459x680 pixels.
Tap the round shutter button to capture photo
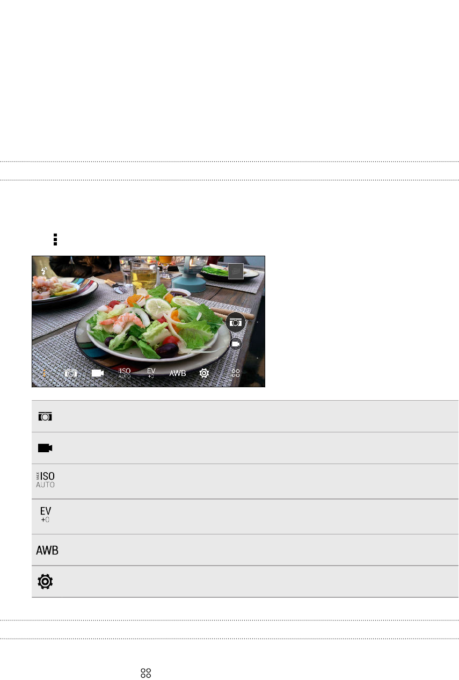(236, 322)
